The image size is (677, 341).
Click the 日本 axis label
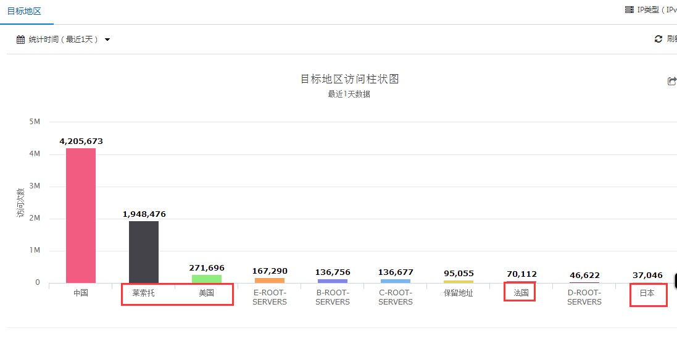click(647, 293)
